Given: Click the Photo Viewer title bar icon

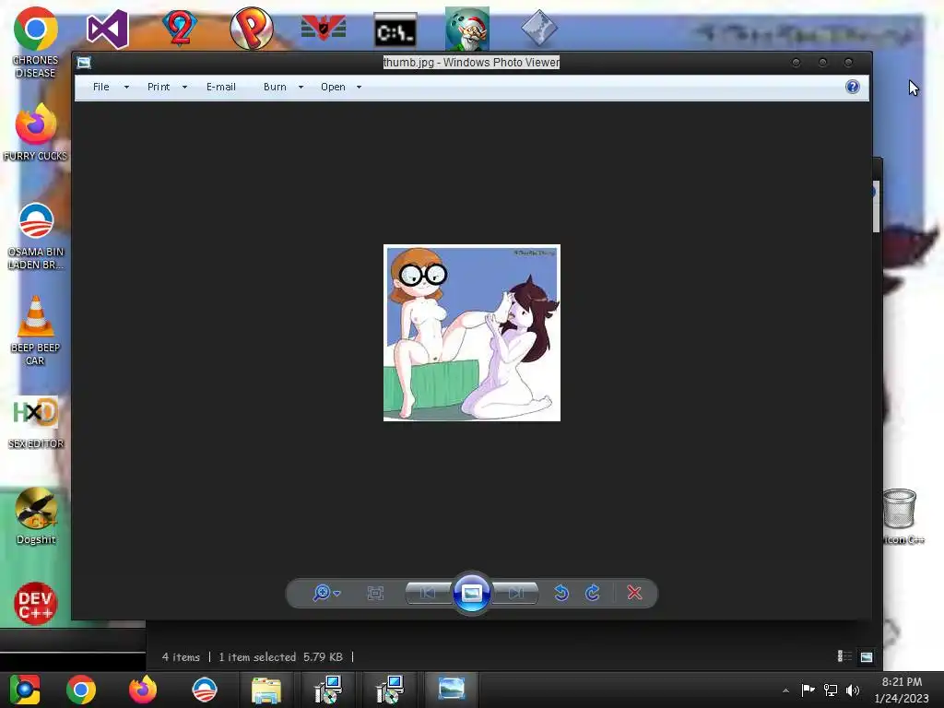Looking at the screenshot, I should 84,62.
